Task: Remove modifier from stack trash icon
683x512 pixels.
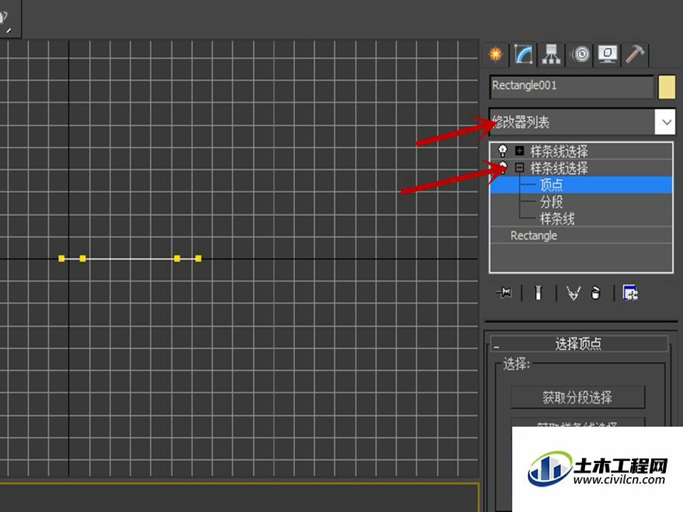Action: (595, 293)
